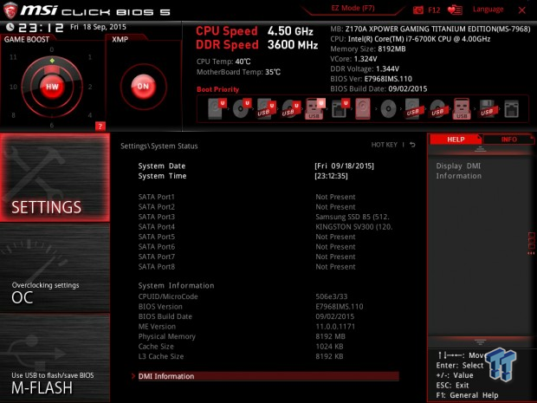Toggle the XMP ON button
Screen dimensions: 537x403
pos(143,87)
